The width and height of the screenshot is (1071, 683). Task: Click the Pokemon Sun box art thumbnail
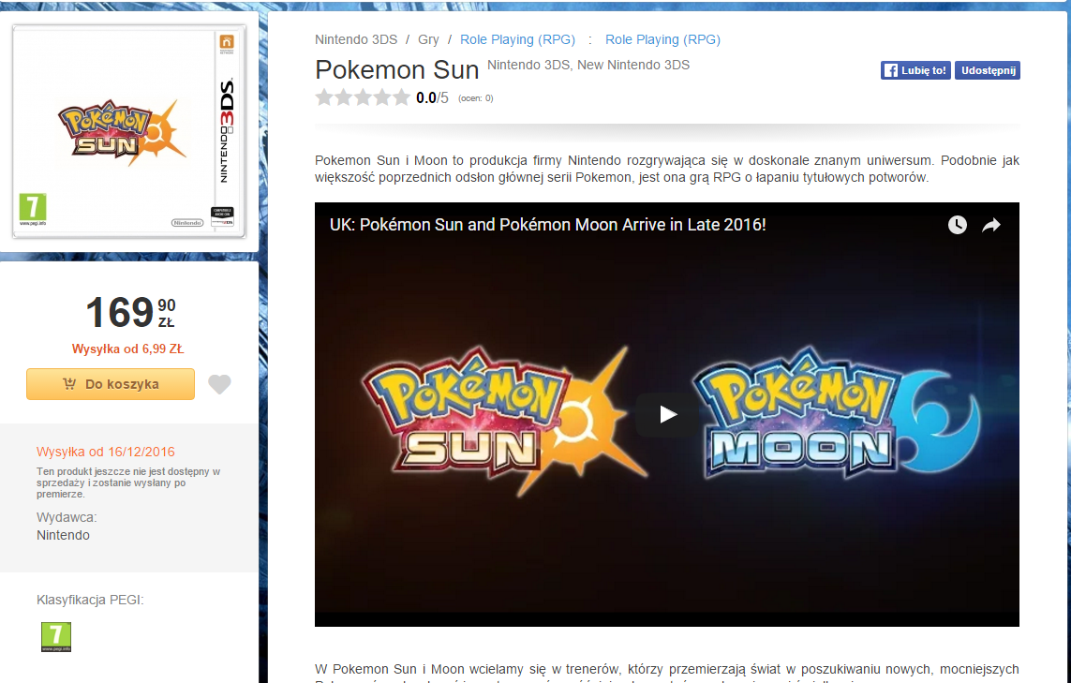click(x=129, y=131)
